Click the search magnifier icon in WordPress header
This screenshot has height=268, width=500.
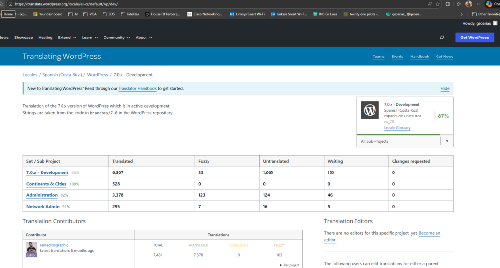[x=442, y=38]
